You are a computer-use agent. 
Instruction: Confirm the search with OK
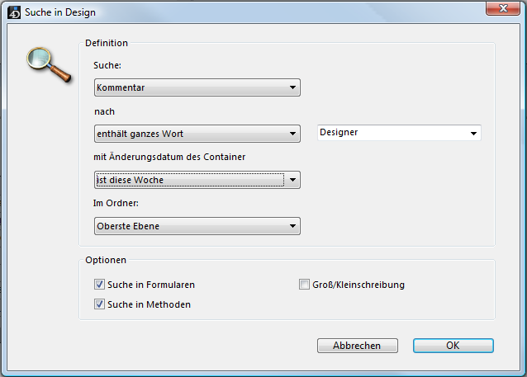point(453,346)
